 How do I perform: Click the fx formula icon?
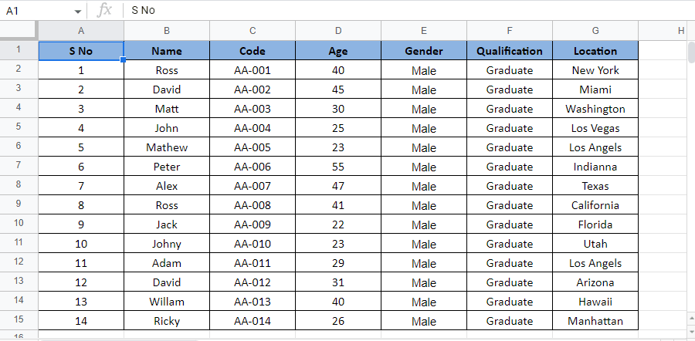tap(105, 11)
